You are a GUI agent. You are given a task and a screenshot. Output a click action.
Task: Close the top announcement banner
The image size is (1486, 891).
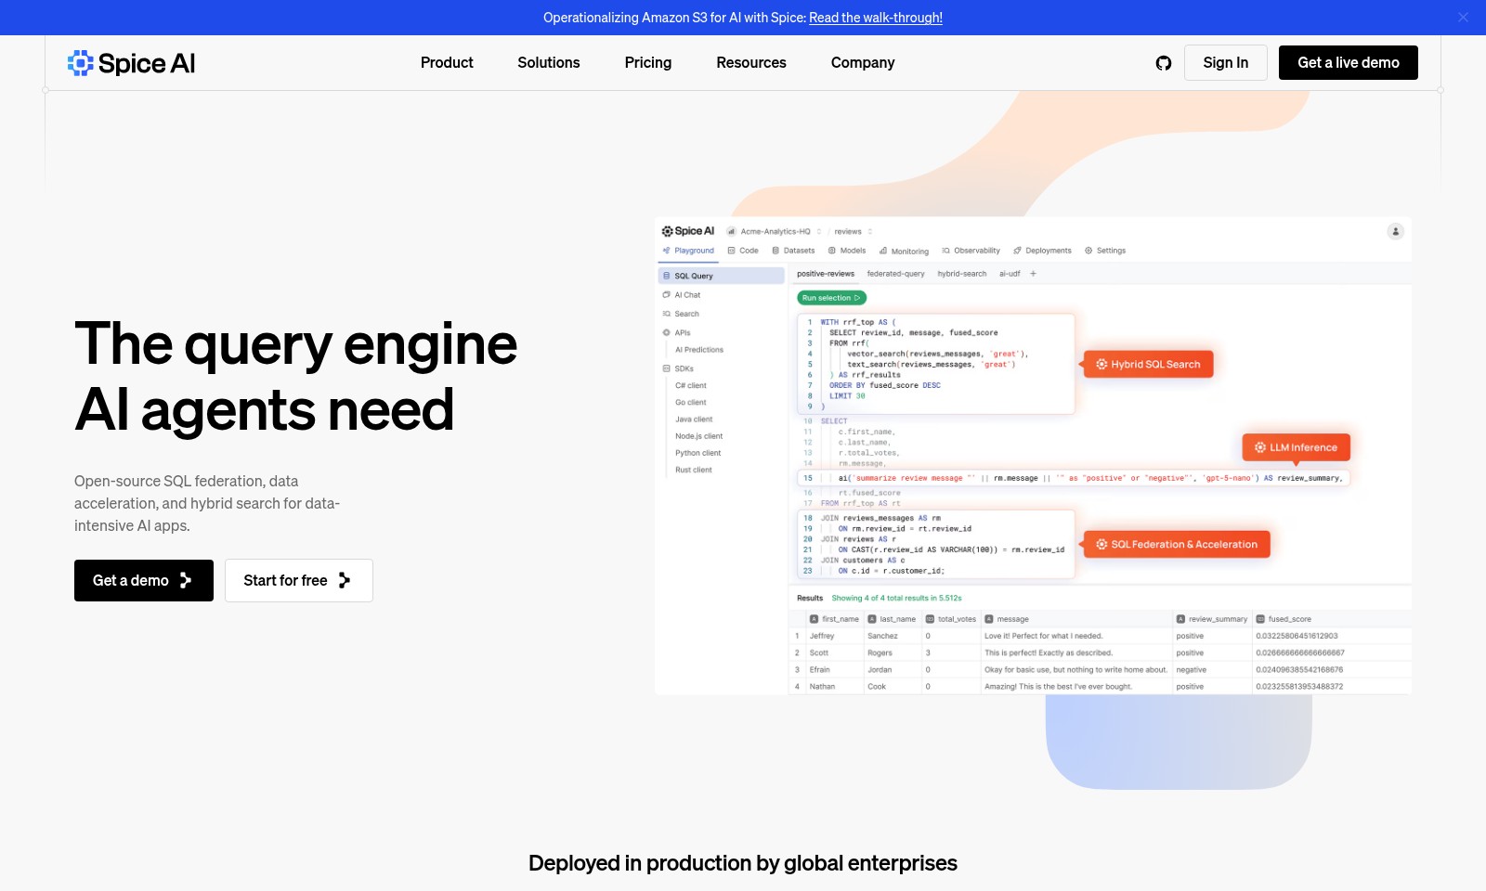tap(1463, 18)
